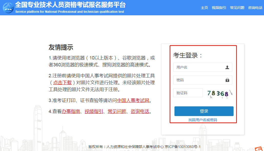
Task: Click the user icon in 用户名 field
Action: (227, 67)
